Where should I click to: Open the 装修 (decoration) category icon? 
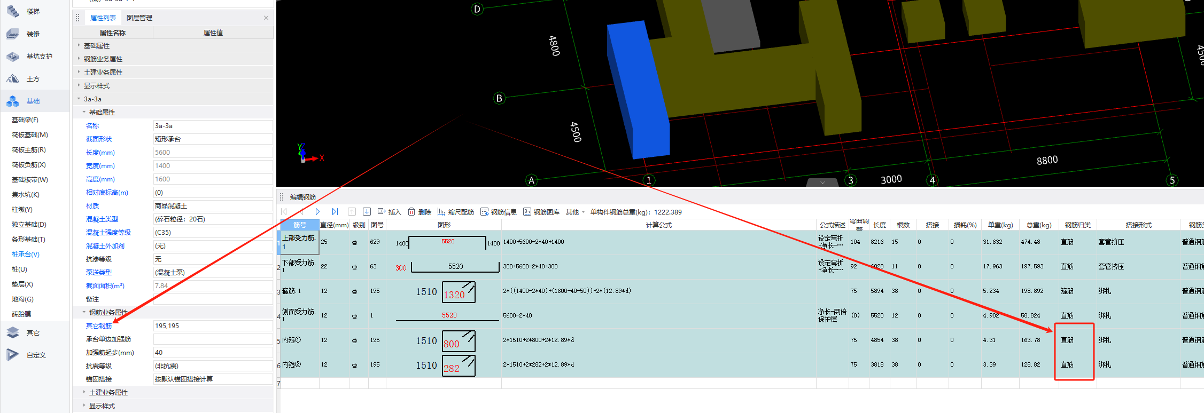point(13,34)
